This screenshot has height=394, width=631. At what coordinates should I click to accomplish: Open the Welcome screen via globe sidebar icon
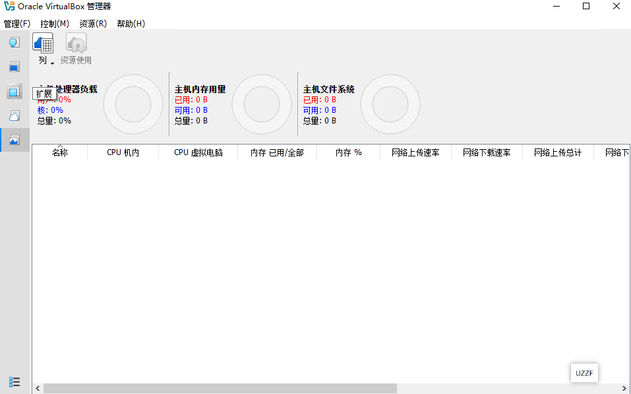(14, 42)
